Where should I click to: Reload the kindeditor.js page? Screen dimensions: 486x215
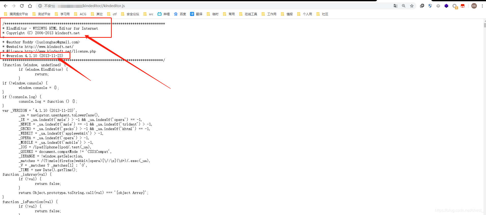click(x=22, y=6)
